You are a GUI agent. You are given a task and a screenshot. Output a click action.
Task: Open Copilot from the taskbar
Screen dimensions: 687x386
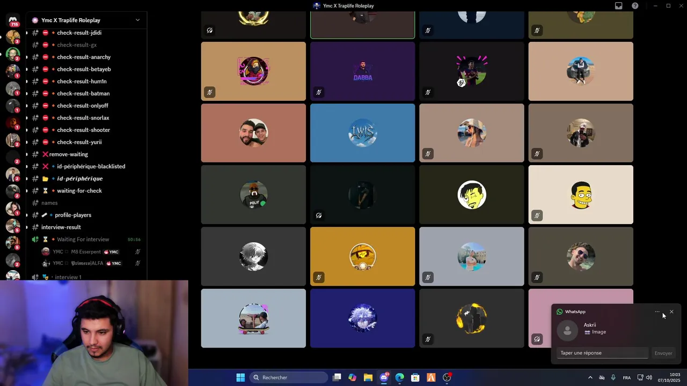tap(352, 377)
